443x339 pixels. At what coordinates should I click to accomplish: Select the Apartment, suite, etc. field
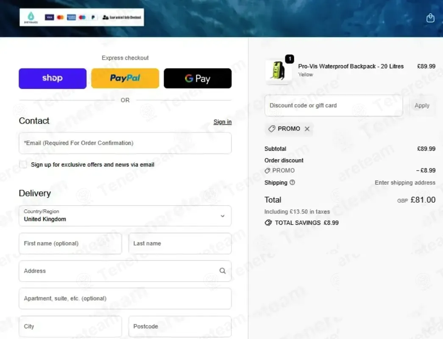tap(125, 299)
